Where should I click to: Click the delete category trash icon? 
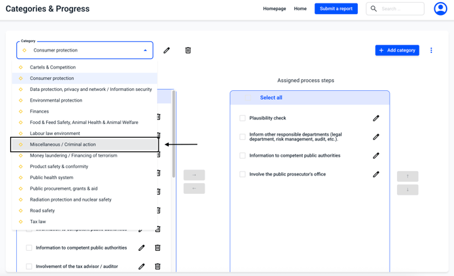pyautogui.click(x=188, y=50)
